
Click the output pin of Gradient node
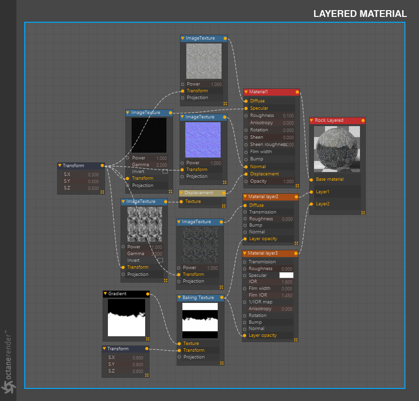pyautogui.click(x=148, y=294)
